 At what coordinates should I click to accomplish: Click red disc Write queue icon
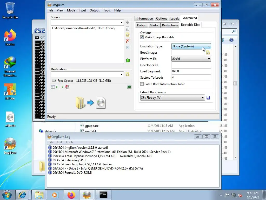tap(67, 87)
